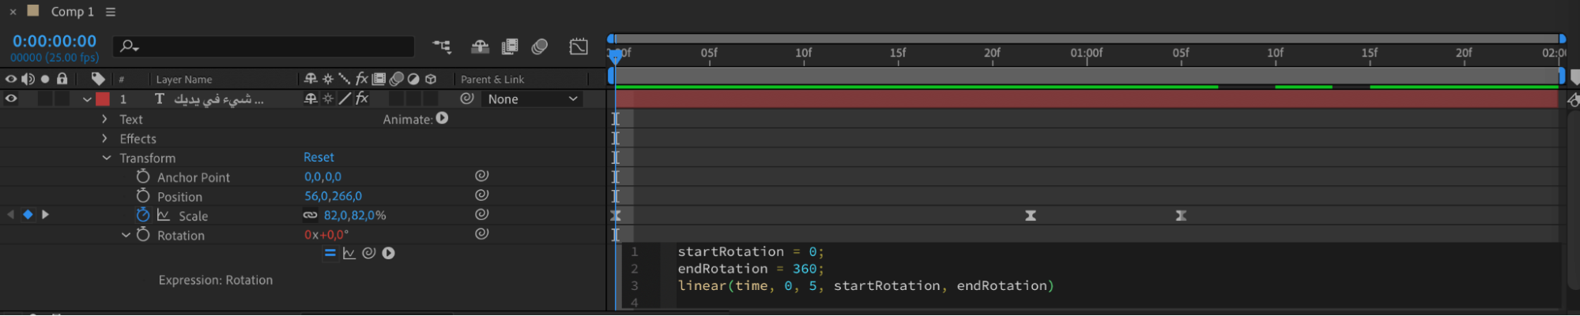
Task: Toggle the shy layers hide switch
Action: 480,47
